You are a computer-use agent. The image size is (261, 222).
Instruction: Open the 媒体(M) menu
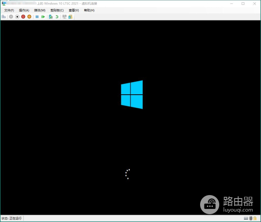[x=40, y=10]
